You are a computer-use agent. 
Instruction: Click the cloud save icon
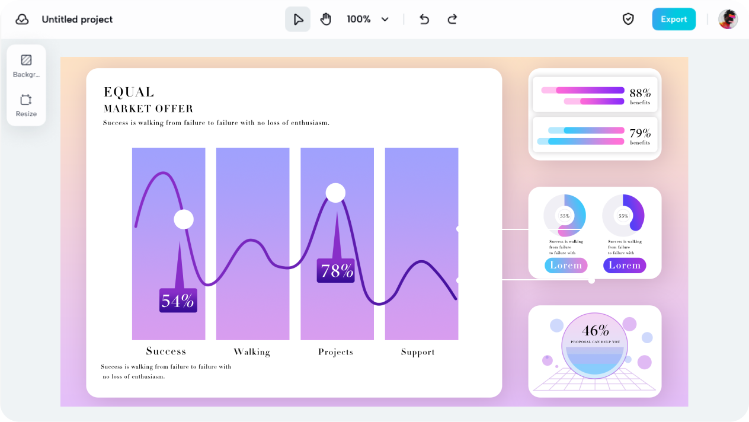(x=22, y=20)
